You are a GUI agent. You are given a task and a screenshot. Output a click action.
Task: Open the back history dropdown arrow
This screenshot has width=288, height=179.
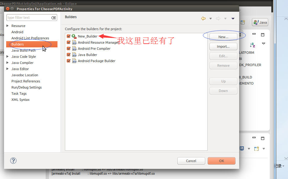pos(211,19)
